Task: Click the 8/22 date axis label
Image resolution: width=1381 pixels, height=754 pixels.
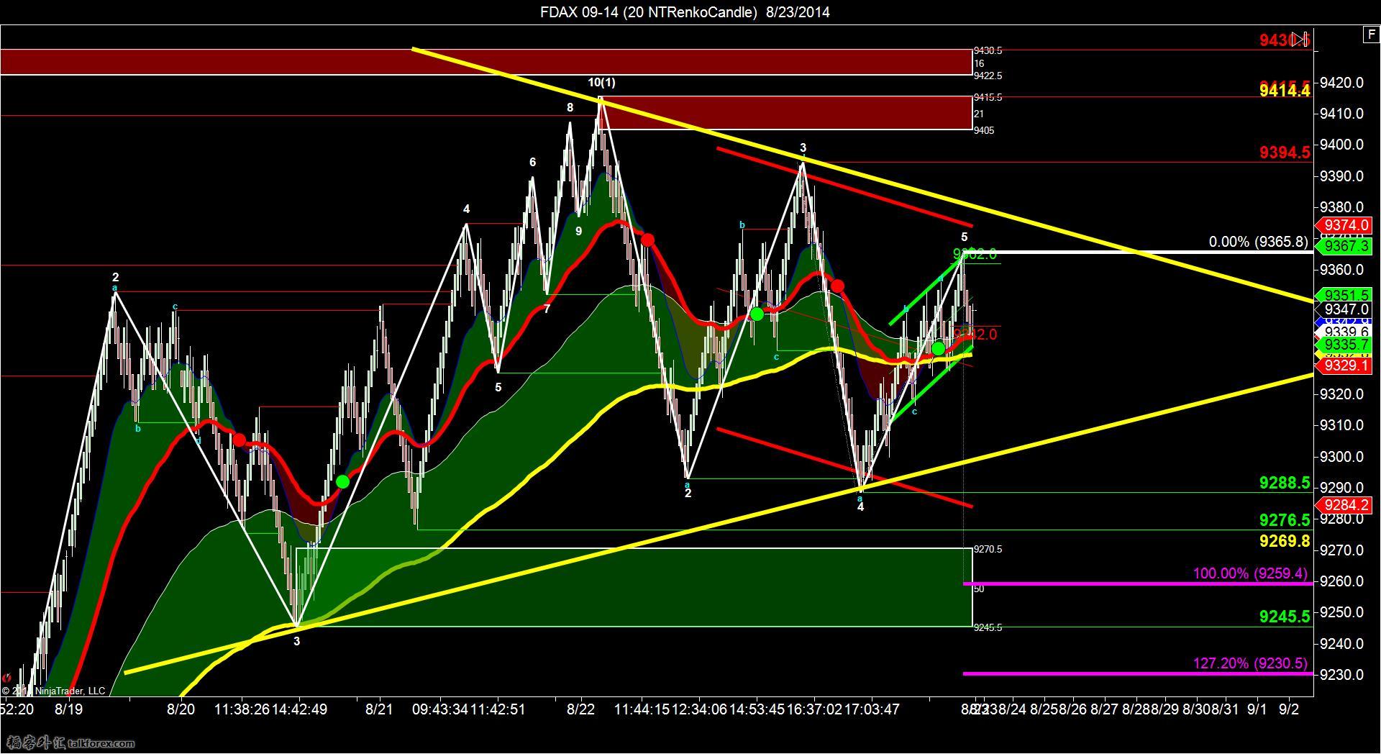Action: pos(580,709)
